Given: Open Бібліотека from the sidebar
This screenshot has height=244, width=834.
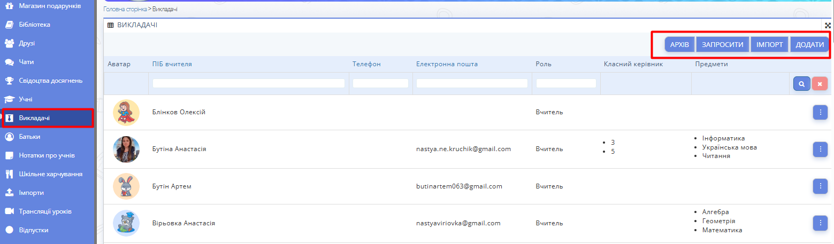Looking at the screenshot, I should coord(34,25).
